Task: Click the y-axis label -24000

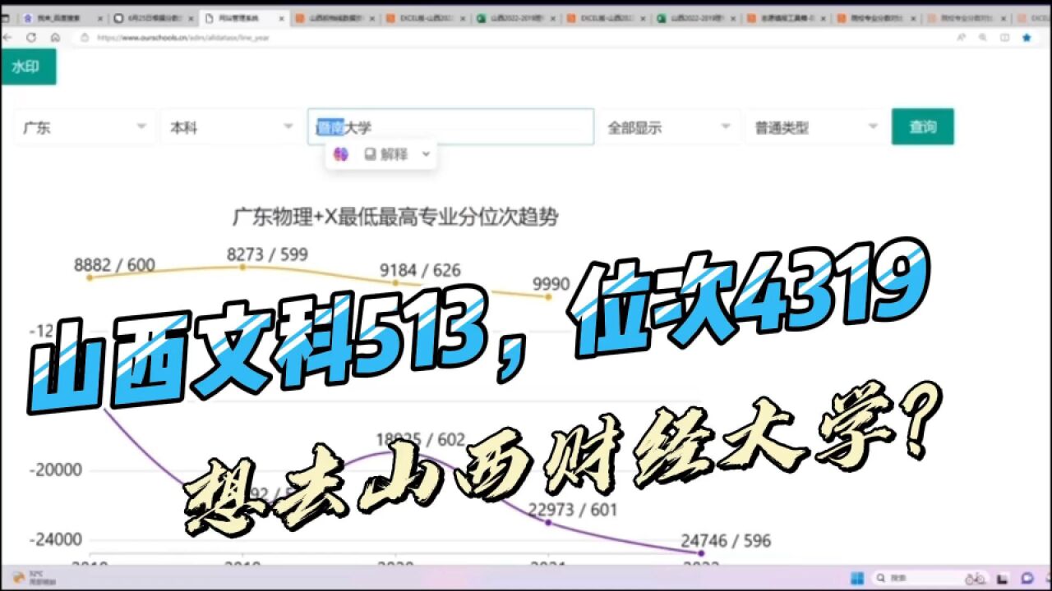Action: coord(56,540)
